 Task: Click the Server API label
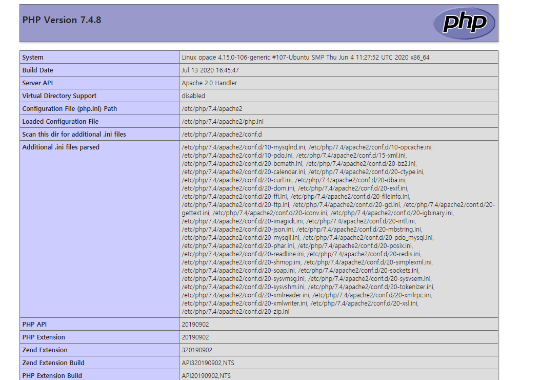(x=37, y=83)
